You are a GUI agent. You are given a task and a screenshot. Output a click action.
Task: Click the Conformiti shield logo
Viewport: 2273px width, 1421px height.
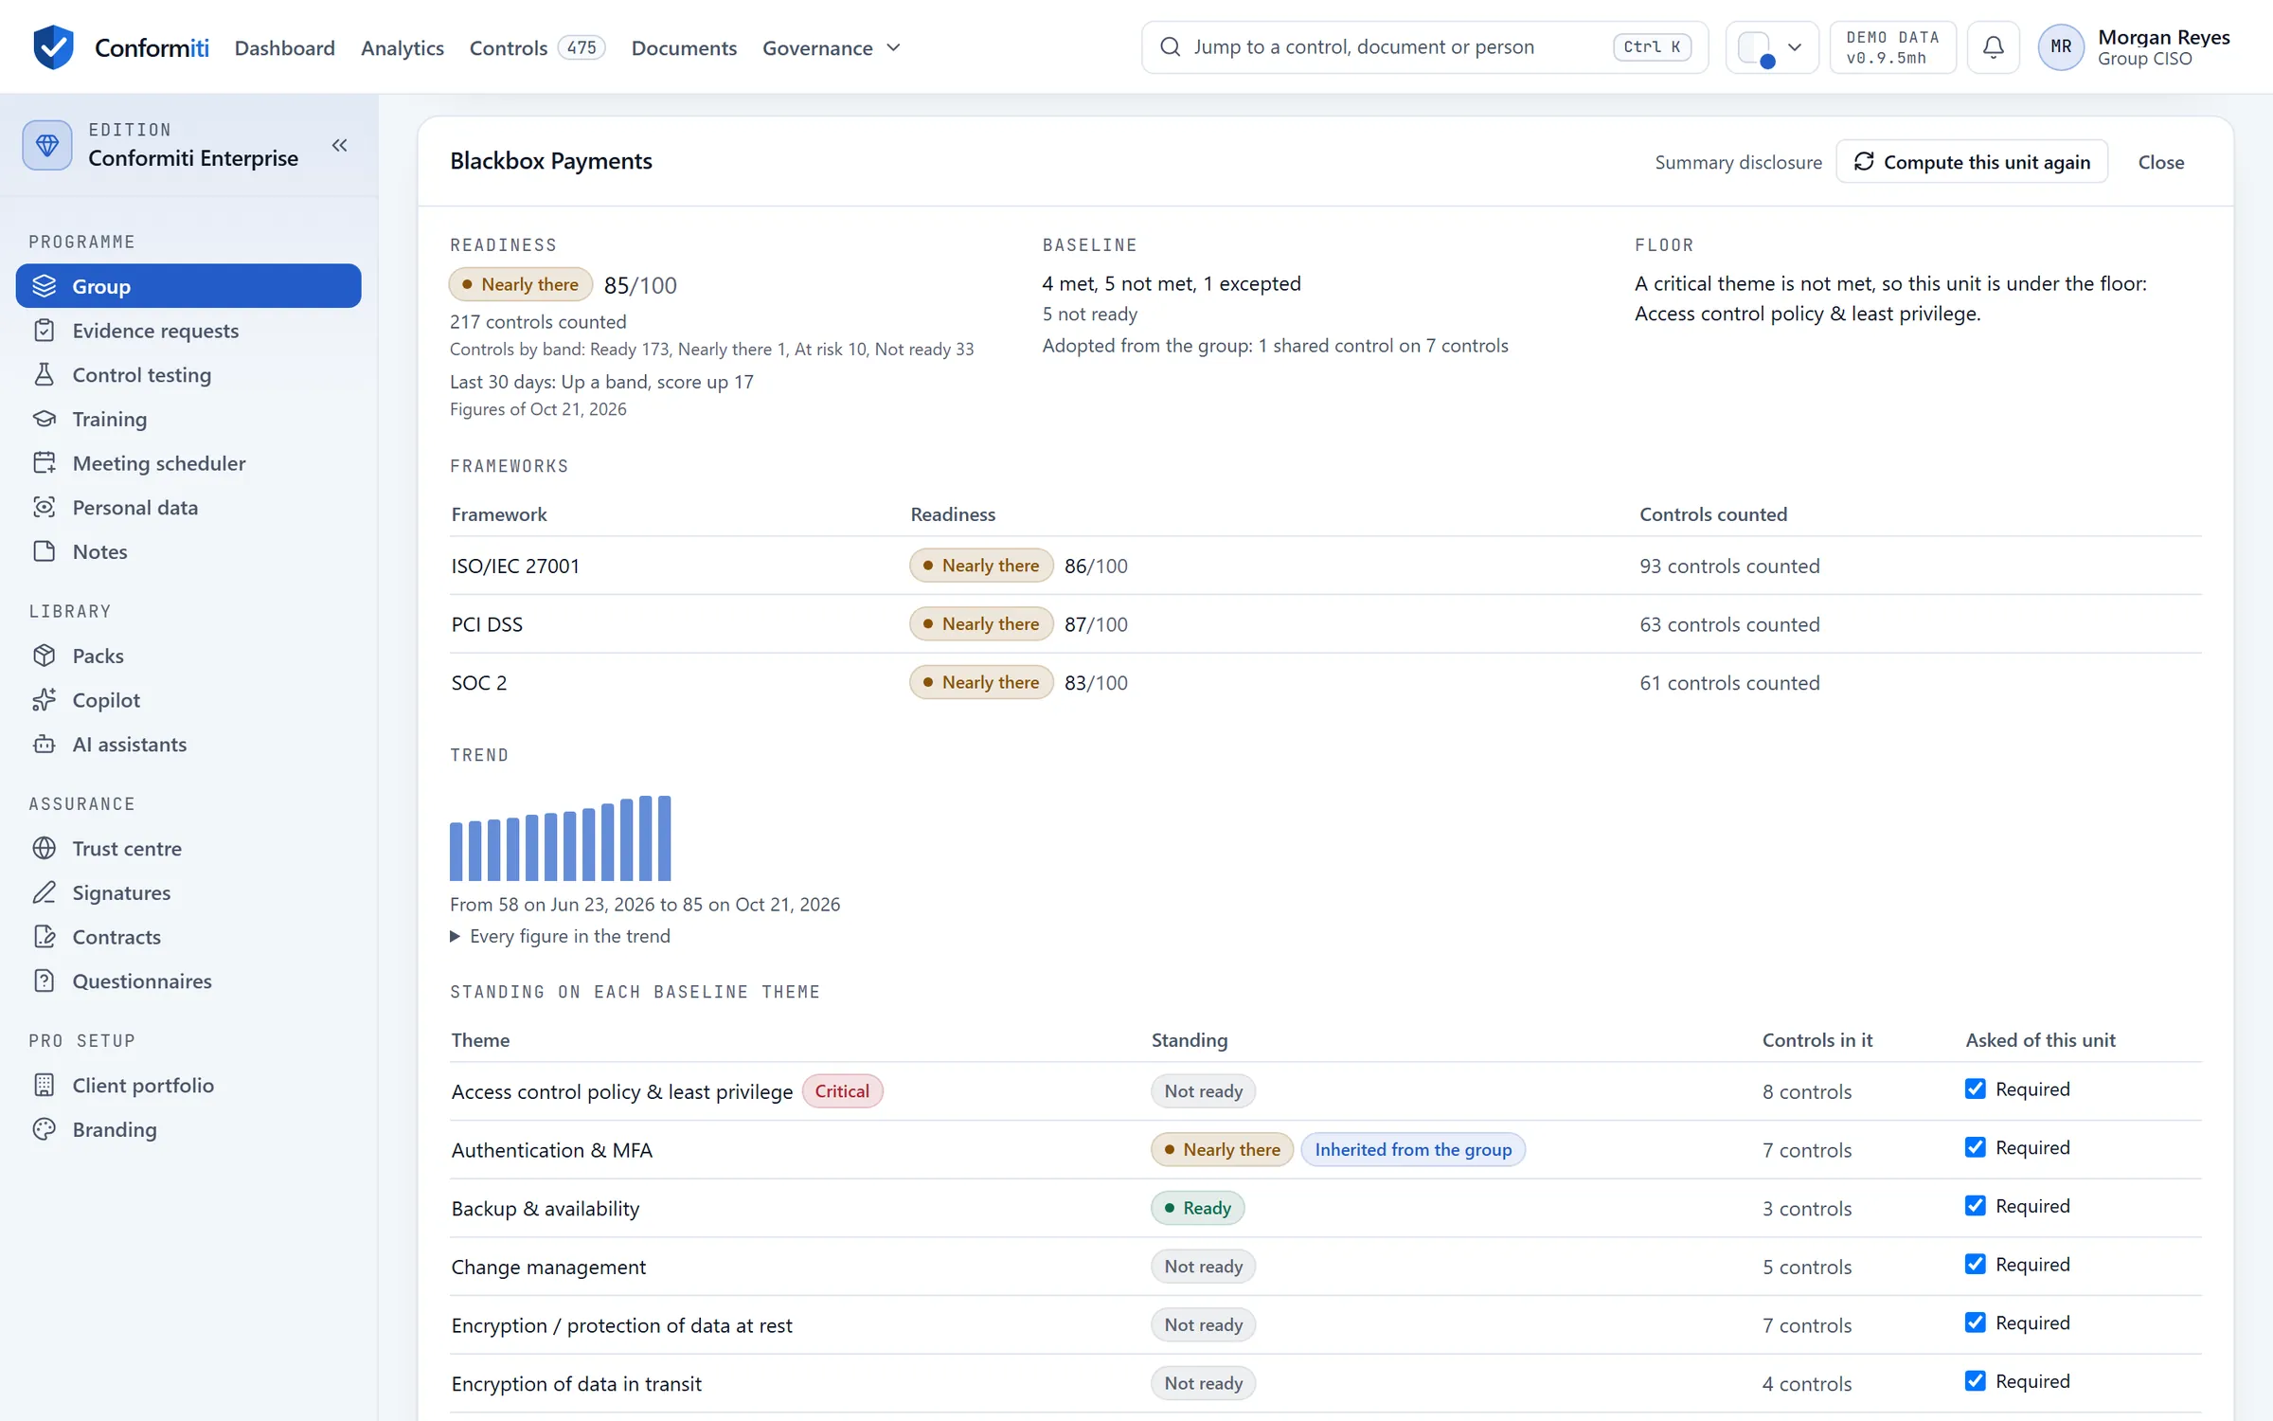click(x=53, y=46)
